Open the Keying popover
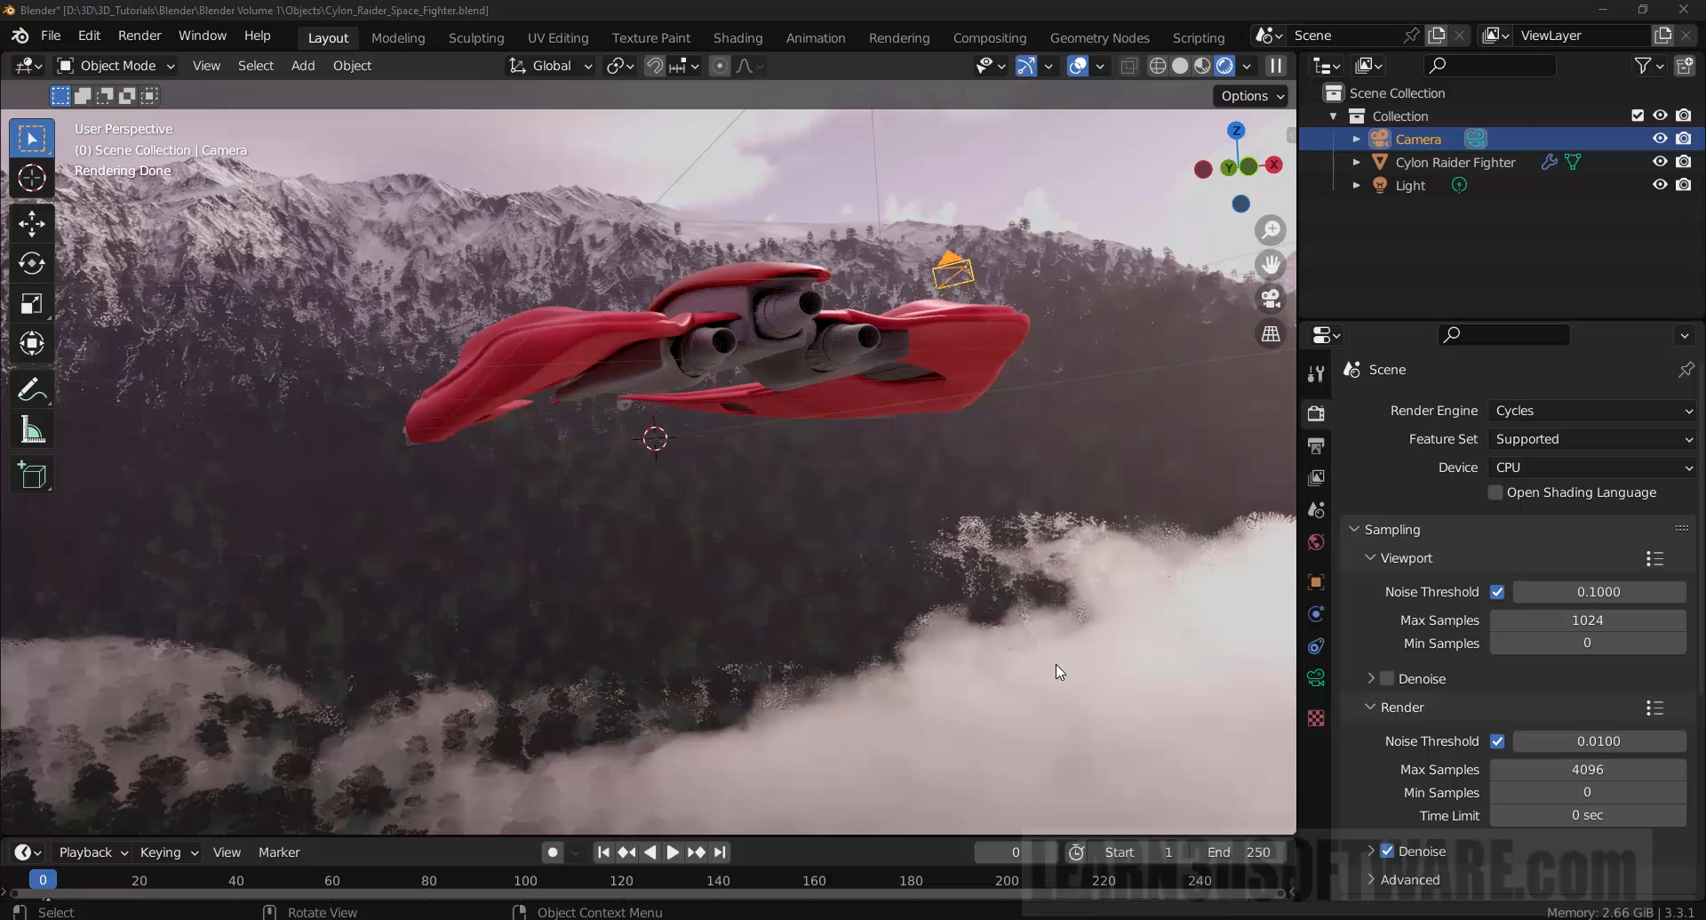The height and width of the screenshot is (920, 1706). [x=168, y=852]
